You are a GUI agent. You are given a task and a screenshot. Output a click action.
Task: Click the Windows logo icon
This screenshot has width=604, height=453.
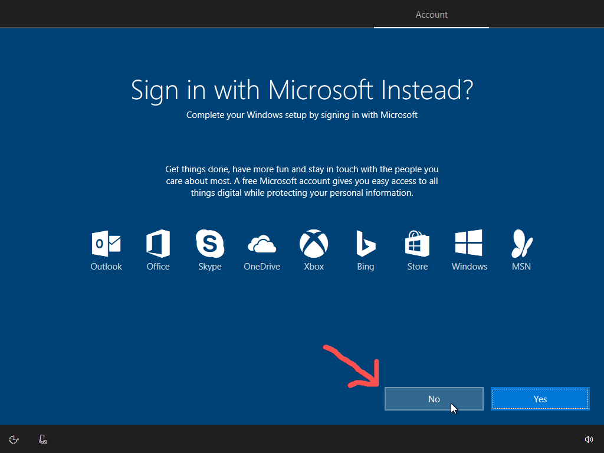coord(469,242)
